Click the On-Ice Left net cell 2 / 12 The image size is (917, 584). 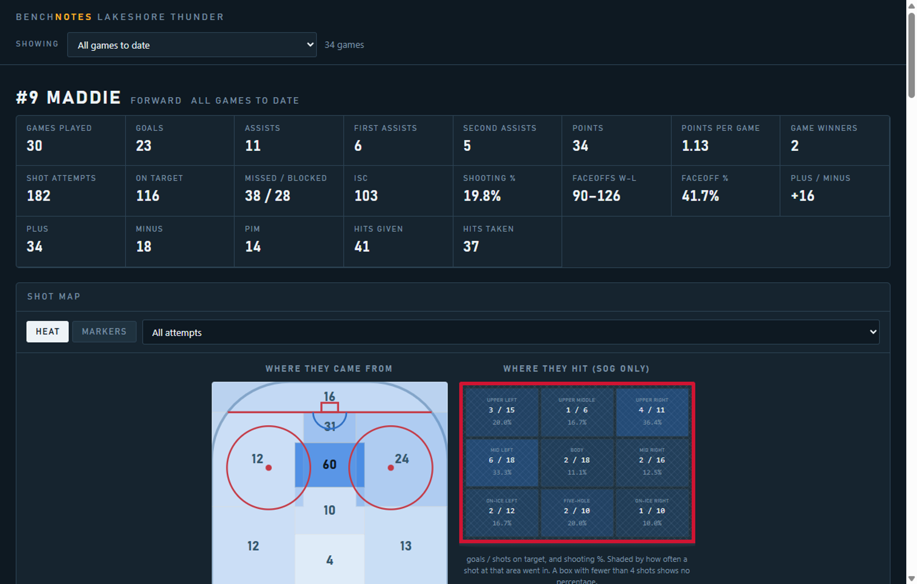[502, 513]
